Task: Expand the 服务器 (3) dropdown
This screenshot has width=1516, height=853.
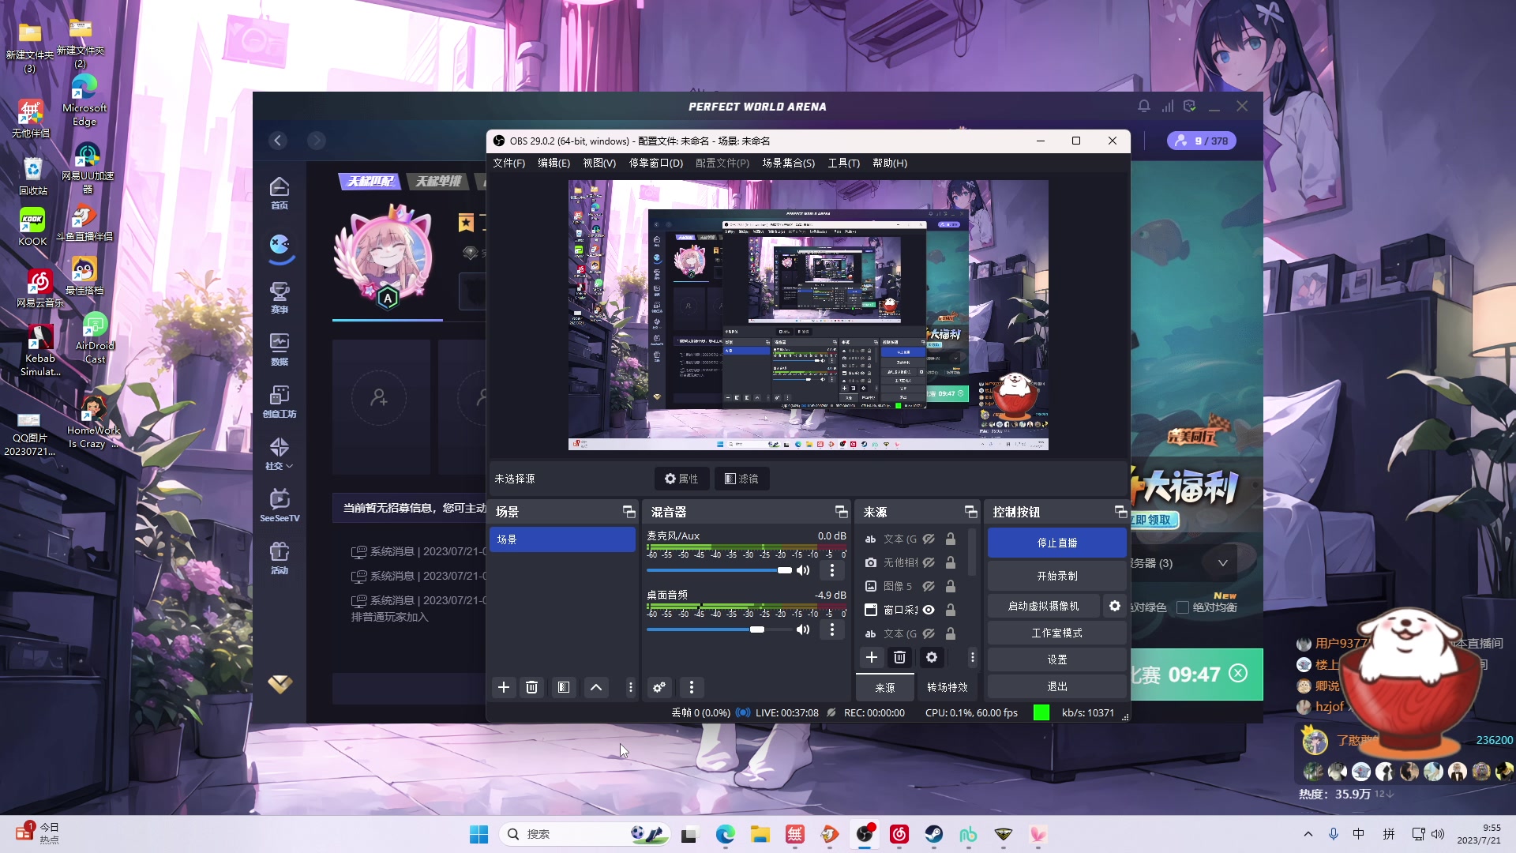Action: [x=1222, y=563]
